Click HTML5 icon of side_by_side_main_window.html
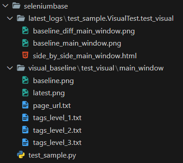Image resolution: width=183 pixels, height=163 pixels. [x=25, y=55]
